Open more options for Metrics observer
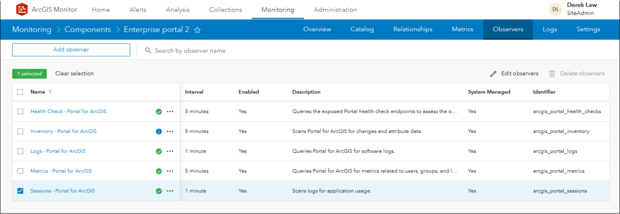The height and width of the screenshot is (214, 620). (170, 171)
